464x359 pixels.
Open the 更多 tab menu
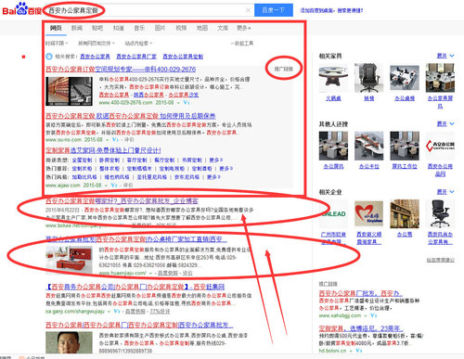pos(244,28)
